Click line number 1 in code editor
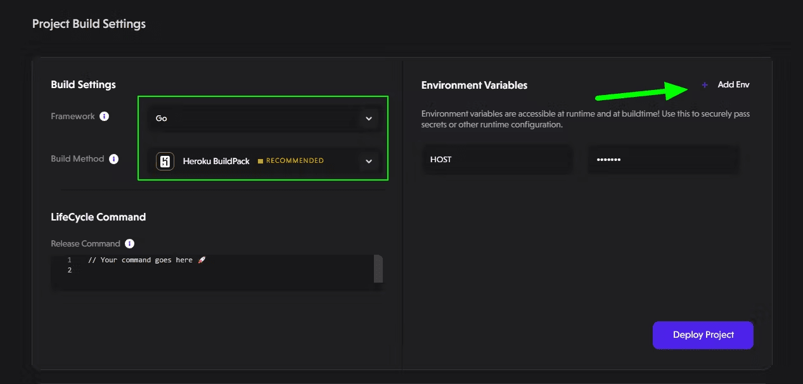This screenshot has height=384, width=803. (70, 260)
